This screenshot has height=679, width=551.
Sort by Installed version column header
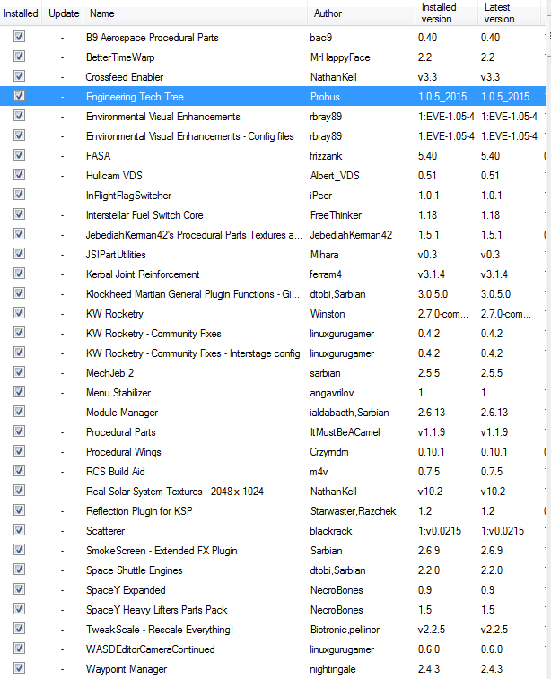pyautogui.click(x=446, y=13)
